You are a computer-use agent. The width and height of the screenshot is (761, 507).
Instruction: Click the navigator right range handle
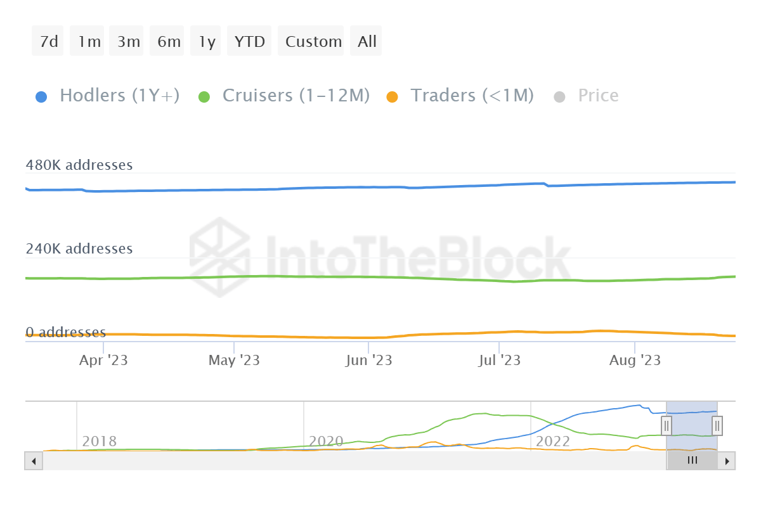click(x=717, y=426)
